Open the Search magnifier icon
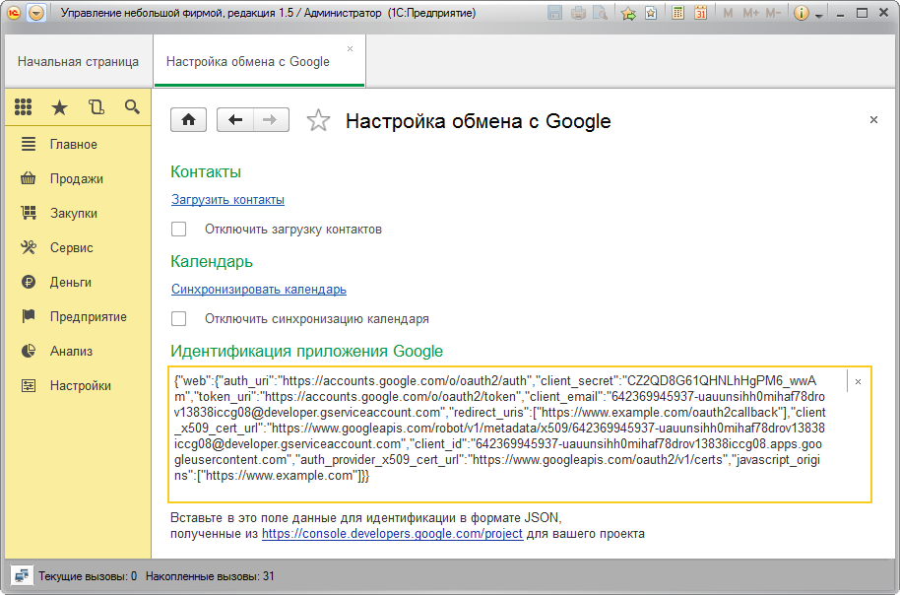 click(x=133, y=106)
